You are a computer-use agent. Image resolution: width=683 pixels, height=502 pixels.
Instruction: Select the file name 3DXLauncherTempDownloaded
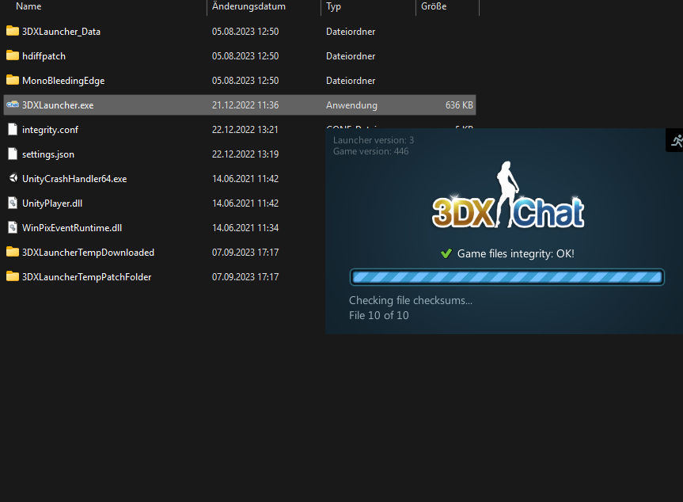coord(89,253)
